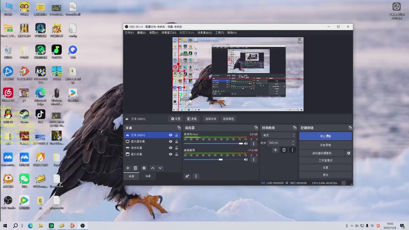Pop out the Sources (来源) dock panel
The image size is (409, 230).
[x=179, y=128]
